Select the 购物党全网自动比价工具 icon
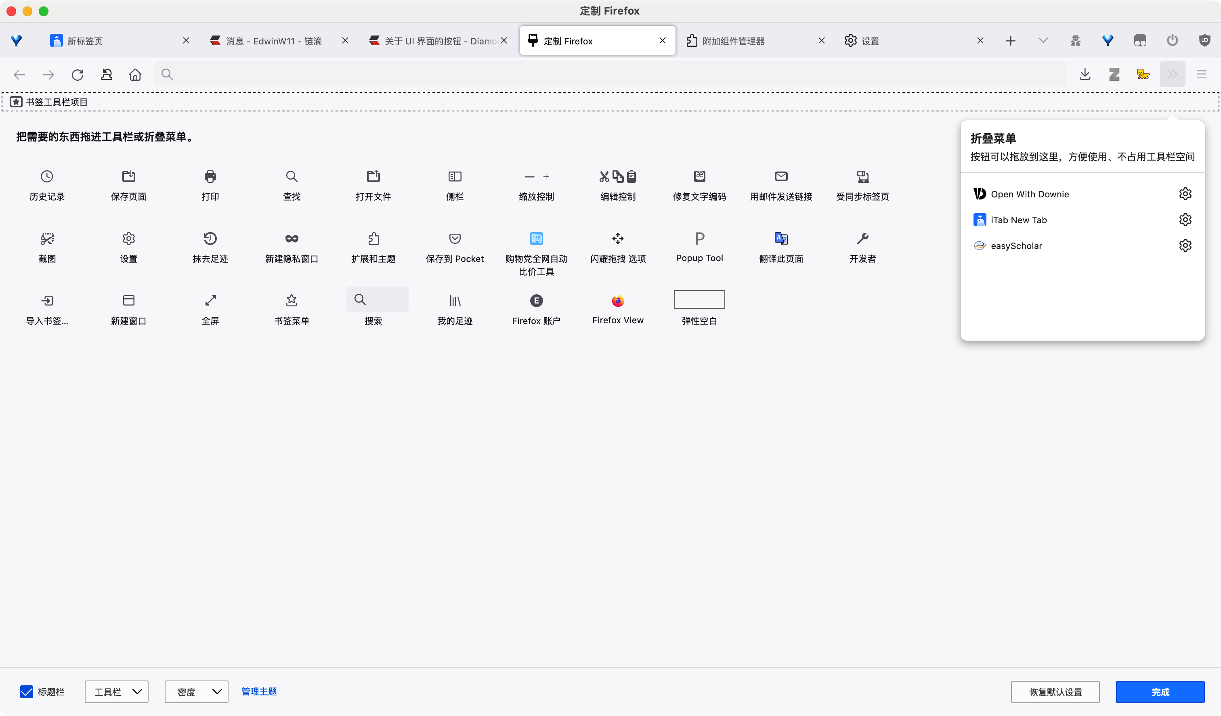Viewport: 1221px width, 716px height. tap(536, 252)
